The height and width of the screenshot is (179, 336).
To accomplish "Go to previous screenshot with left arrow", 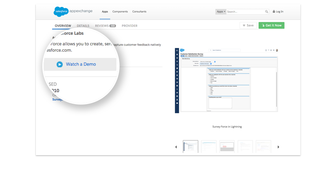I will [x=176, y=147].
